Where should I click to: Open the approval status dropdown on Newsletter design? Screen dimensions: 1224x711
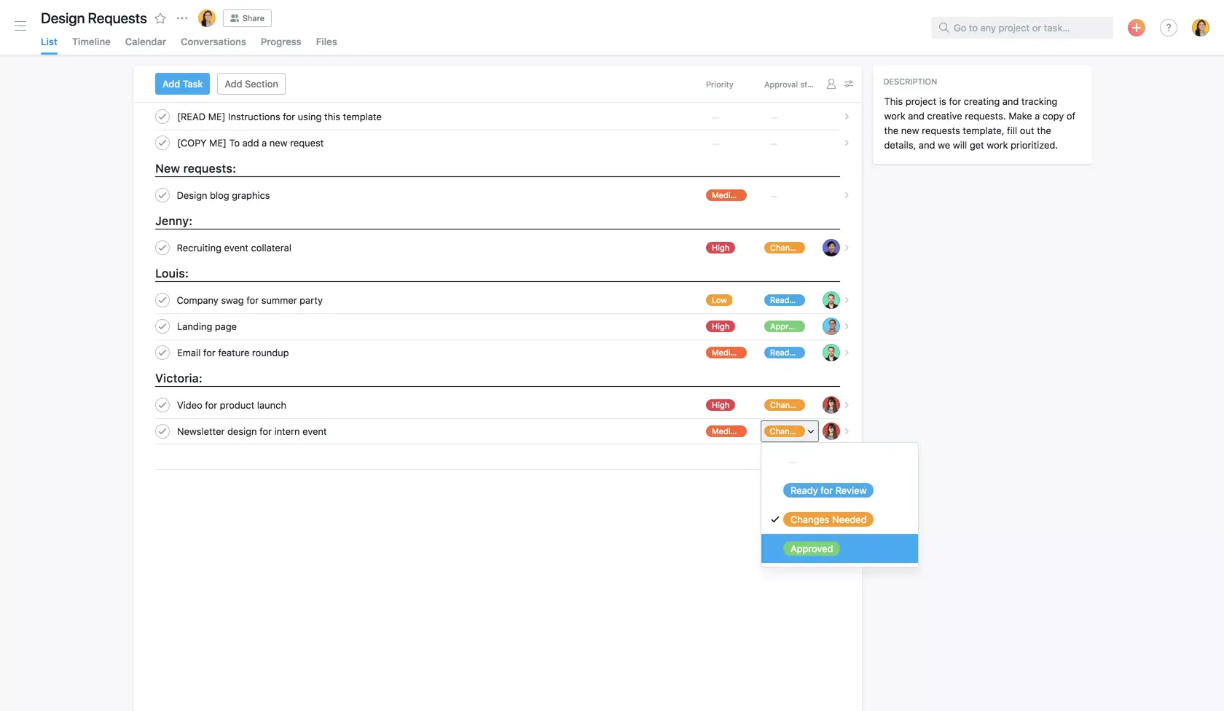pyautogui.click(x=789, y=431)
